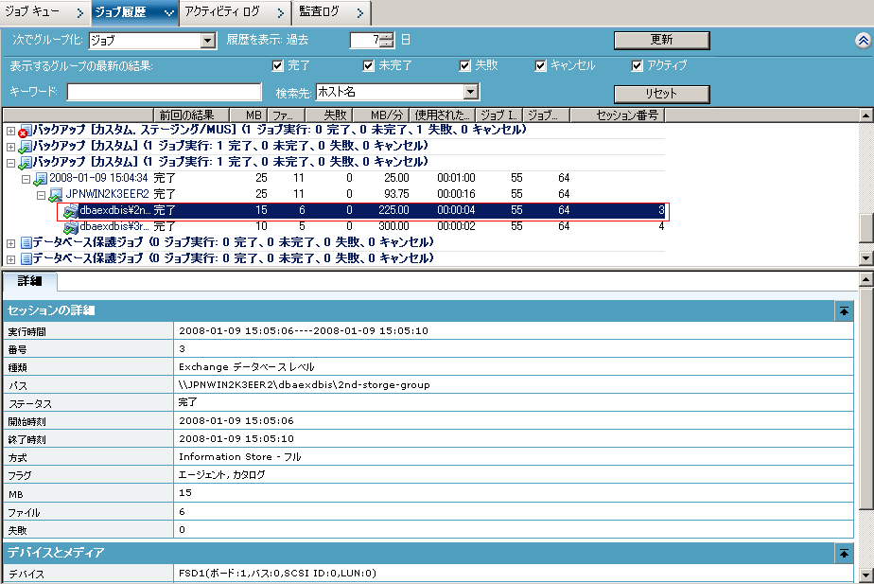Click detail pane scrollbar up arrow
The image size is (874, 584).
pos(865,279)
